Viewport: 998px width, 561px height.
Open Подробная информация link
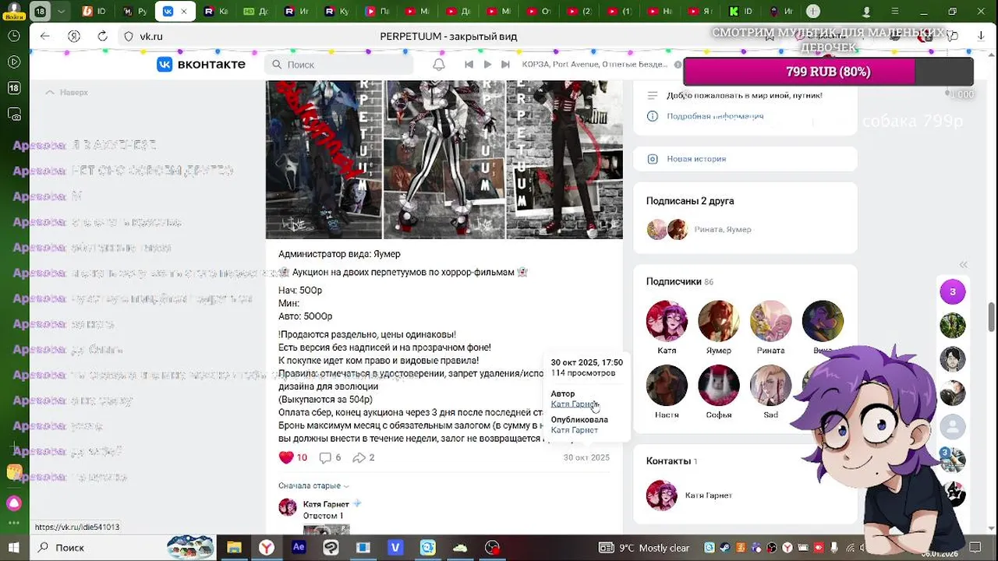tap(715, 116)
